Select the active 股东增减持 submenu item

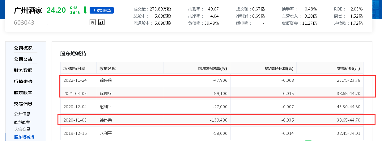[x=24, y=137]
